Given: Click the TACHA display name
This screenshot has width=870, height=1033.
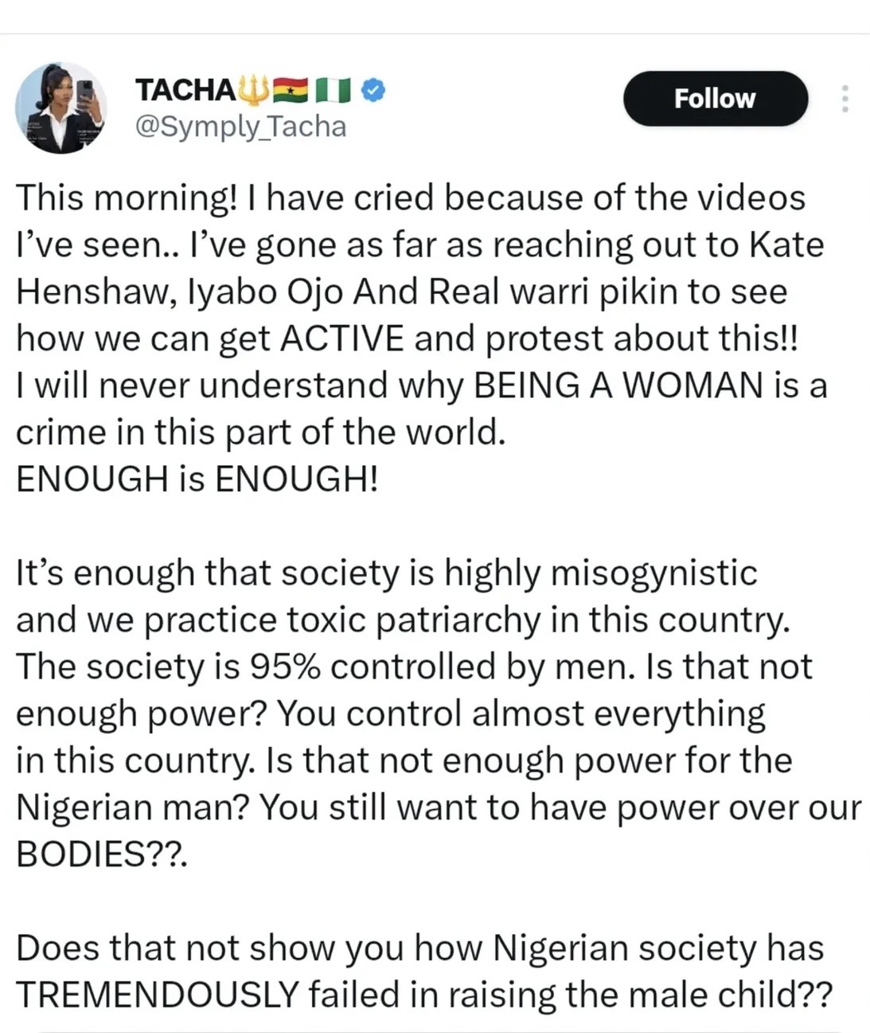Looking at the screenshot, I should 184,90.
